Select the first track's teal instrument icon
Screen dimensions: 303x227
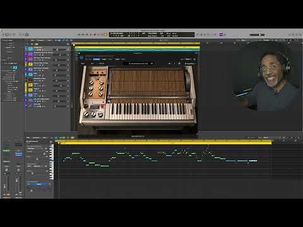click(x=31, y=49)
